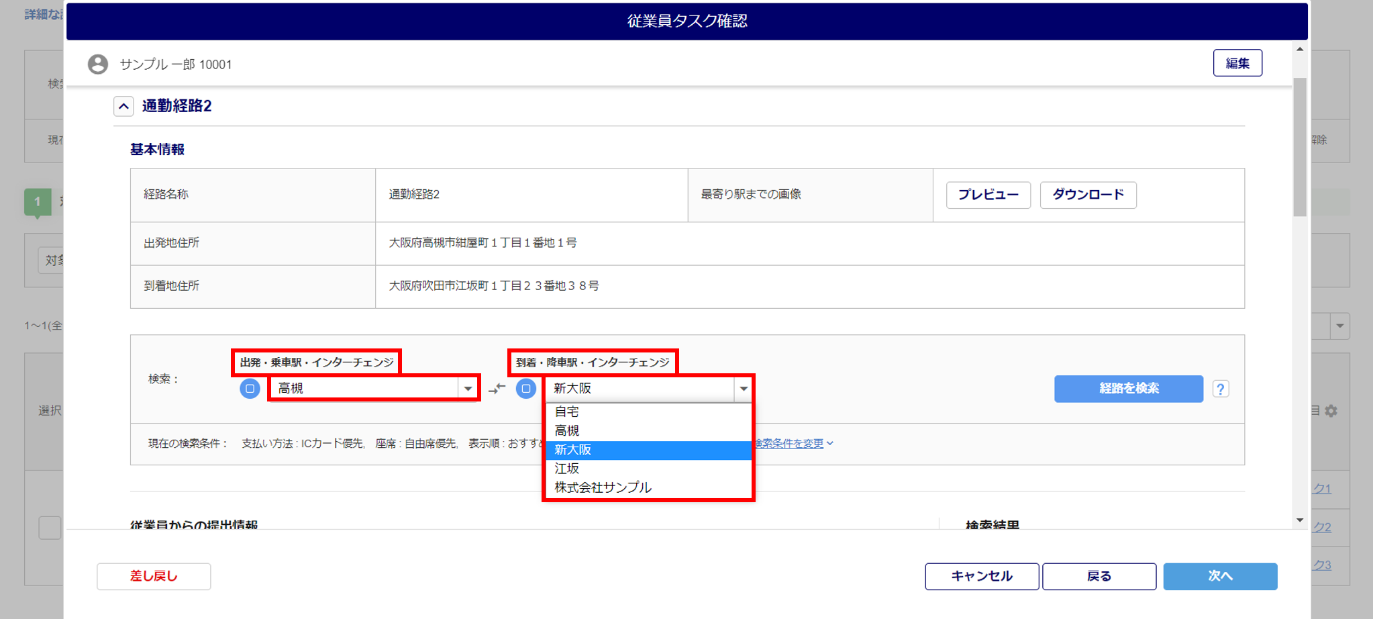The height and width of the screenshot is (619, 1373).
Task: Collapse the 通勤経路2 section chevron
Action: (x=123, y=106)
